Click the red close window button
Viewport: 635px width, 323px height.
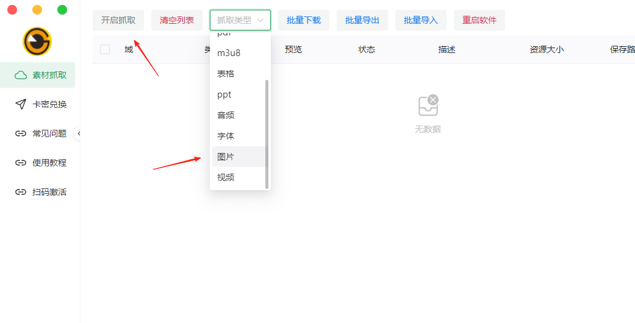(x=12, y=10)
